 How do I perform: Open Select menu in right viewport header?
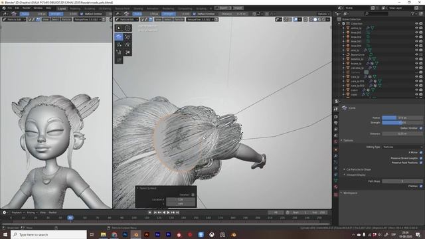click(x=168, y=19)
